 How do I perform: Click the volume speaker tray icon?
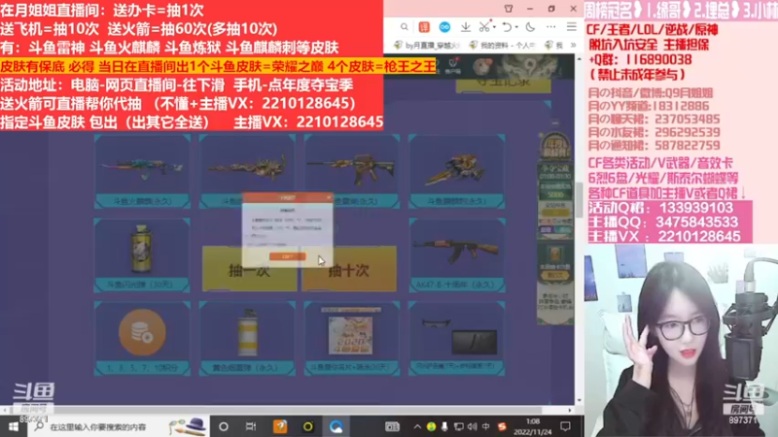[472, 426]
